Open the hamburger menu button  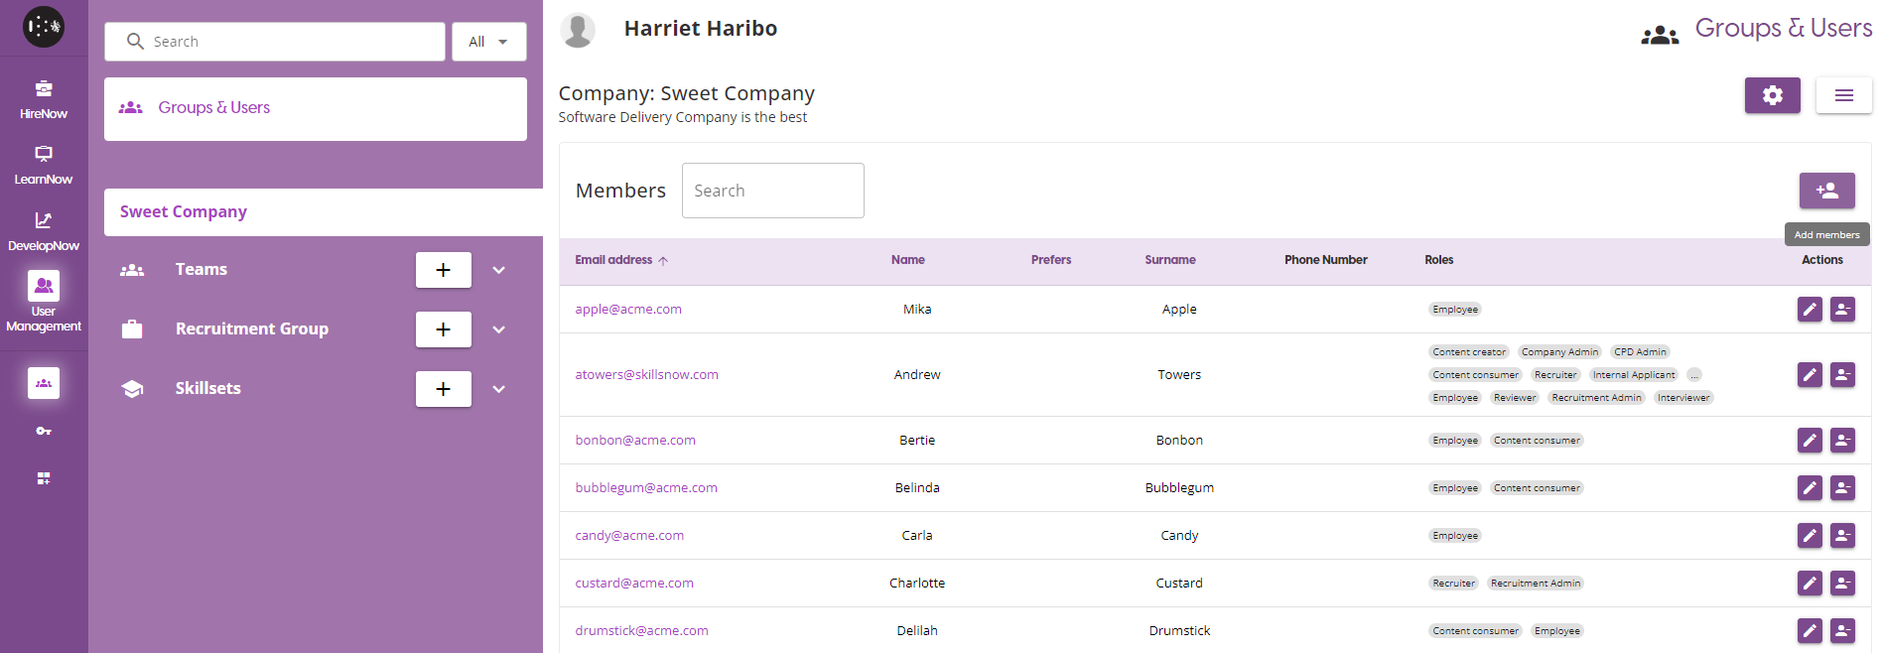click(x=1843, y=95)
